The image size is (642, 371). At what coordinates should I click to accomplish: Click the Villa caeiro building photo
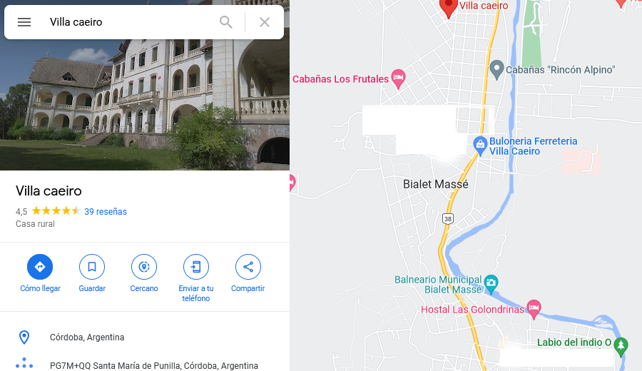[x=145, y=104]
